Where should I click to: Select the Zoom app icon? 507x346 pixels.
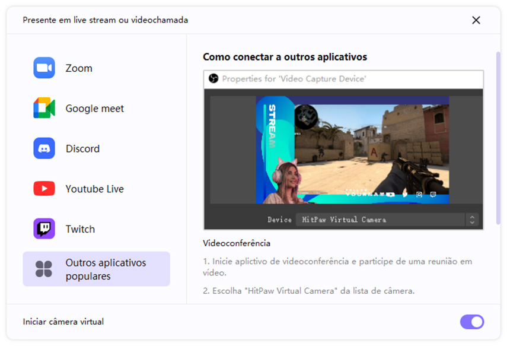(x=43, y=68)
